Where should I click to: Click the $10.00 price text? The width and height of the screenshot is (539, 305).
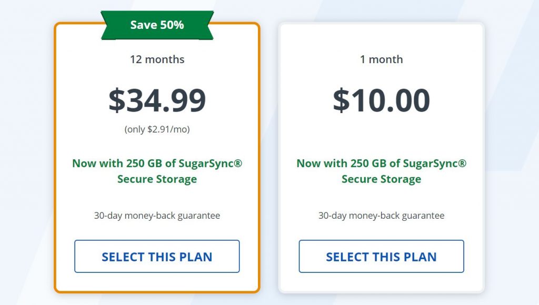pos(381,100)
